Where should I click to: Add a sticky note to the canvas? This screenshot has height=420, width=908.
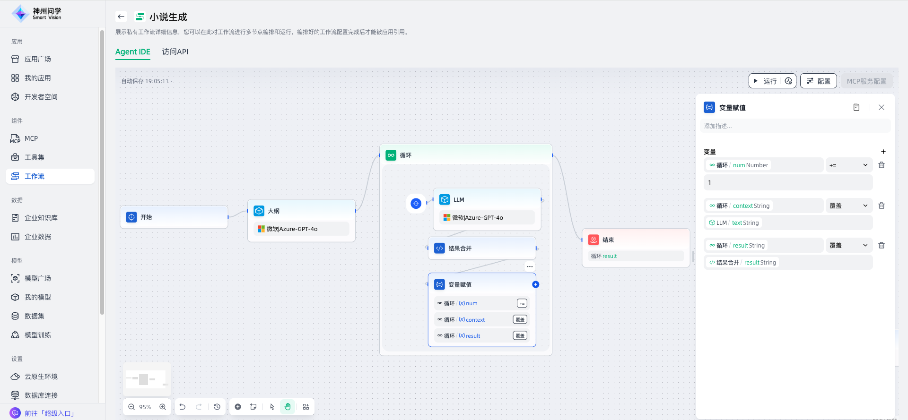(253, 407)
